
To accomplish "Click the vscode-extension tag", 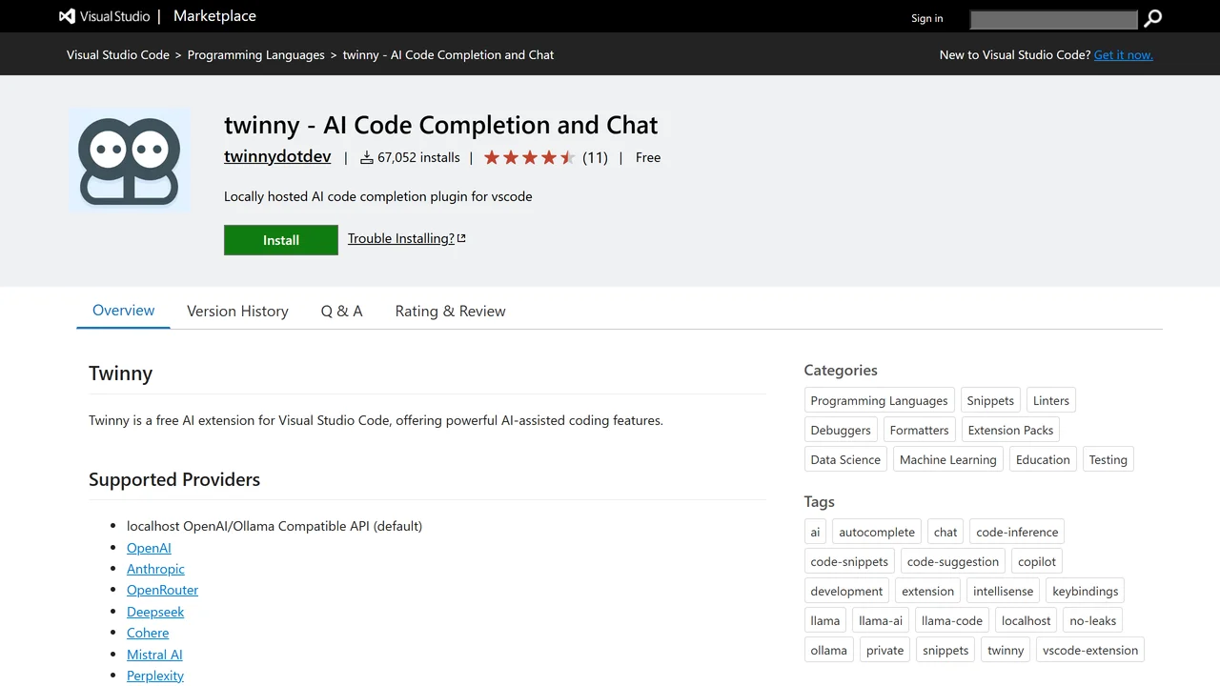I will 1090,650.
